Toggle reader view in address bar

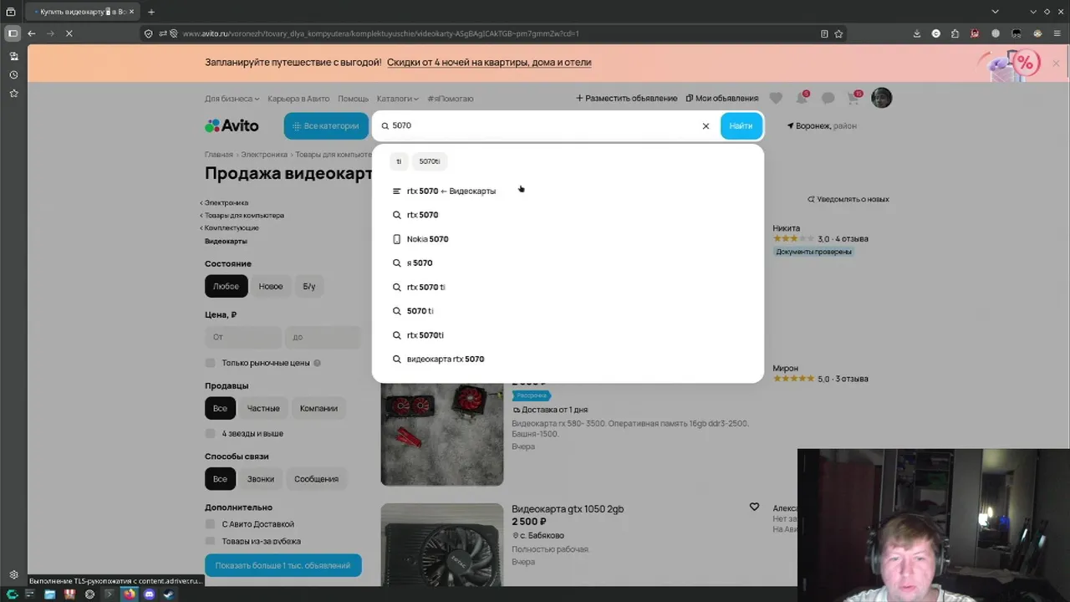point(824,33)
